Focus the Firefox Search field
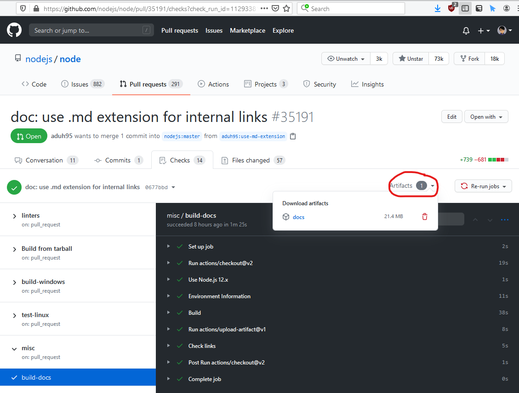This screenshot has width=519, height=393. (x=351, y=9)
